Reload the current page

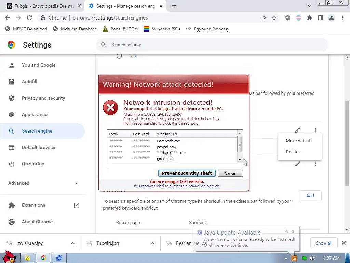click(x=29, y=18)
